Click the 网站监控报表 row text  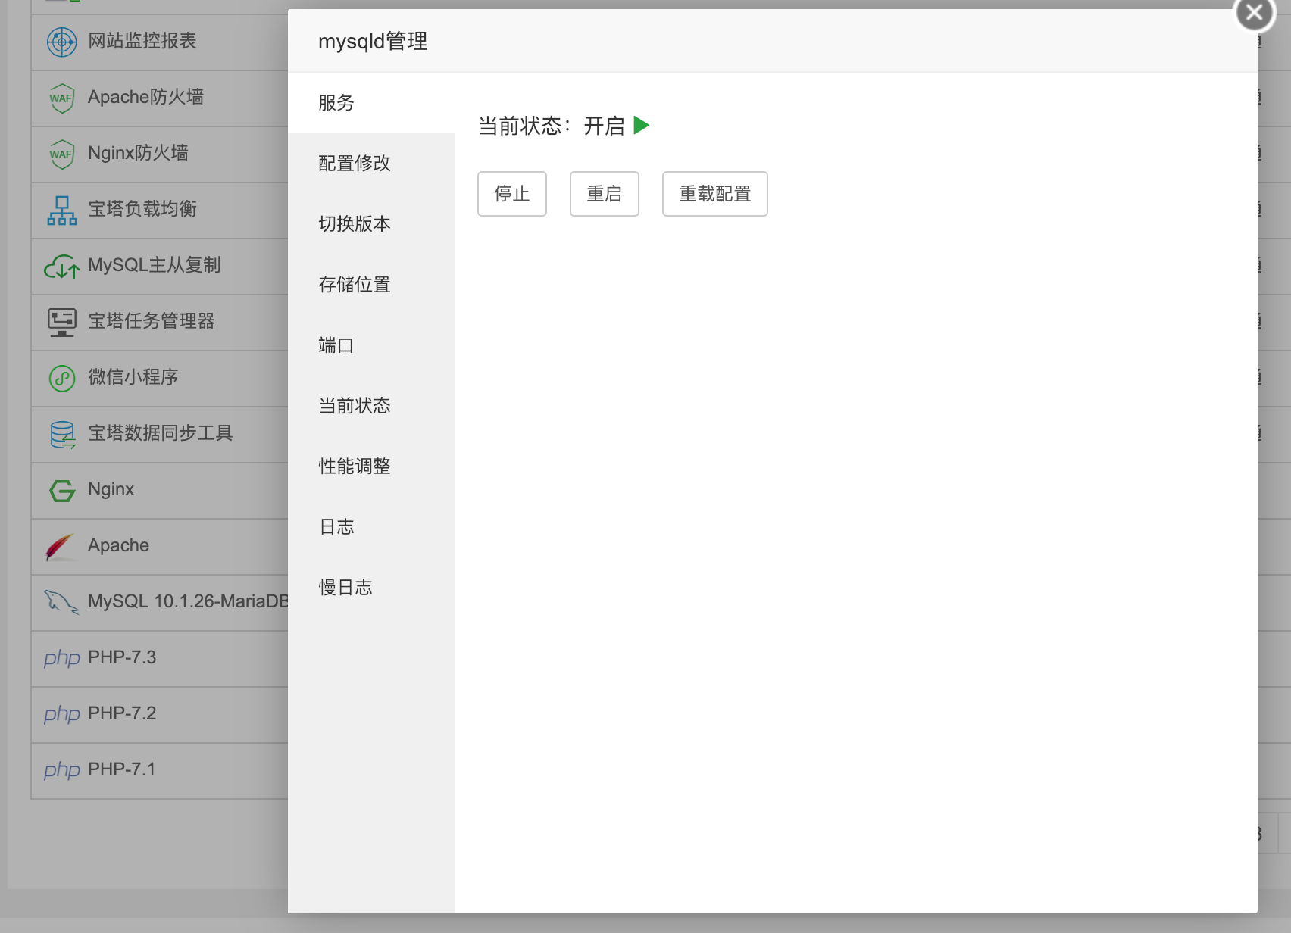[142, 41]
